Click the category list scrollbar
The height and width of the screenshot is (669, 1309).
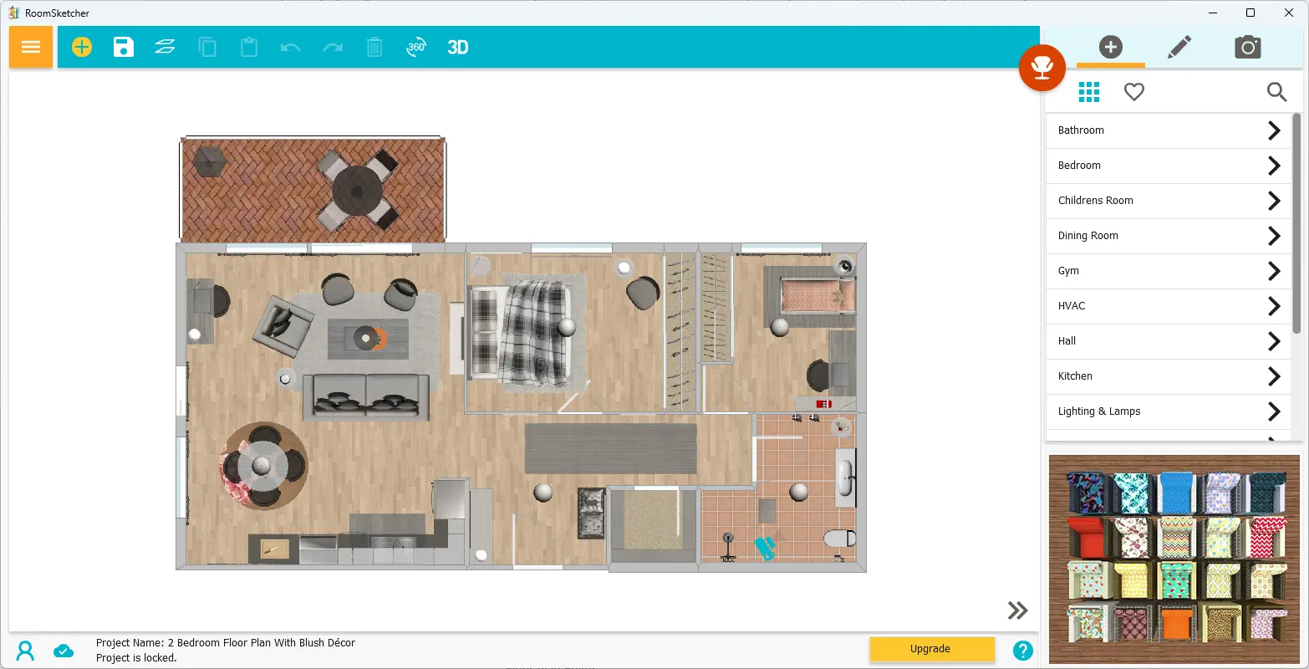pos(1297,222)
